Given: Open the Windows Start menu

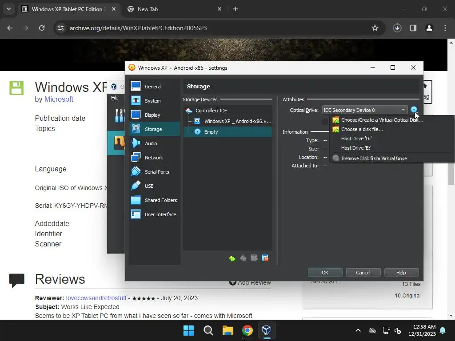Looking at the screenshot, I should point(188,330).
